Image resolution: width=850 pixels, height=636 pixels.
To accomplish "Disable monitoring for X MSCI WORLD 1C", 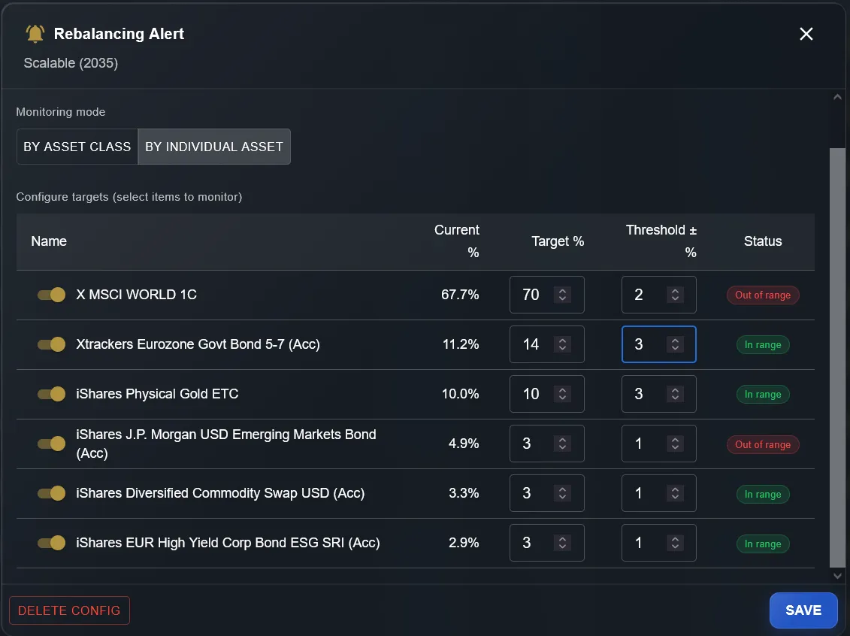I will (50, 295).
